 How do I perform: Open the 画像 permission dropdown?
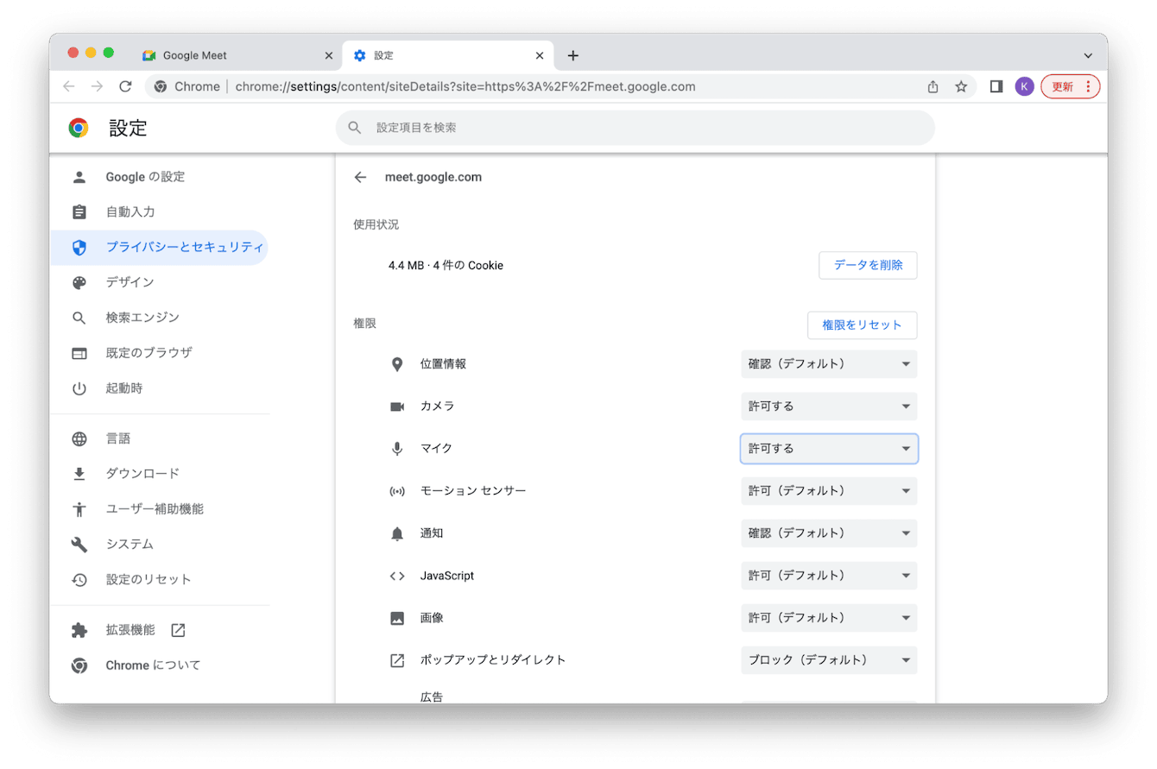coord(829,618)
